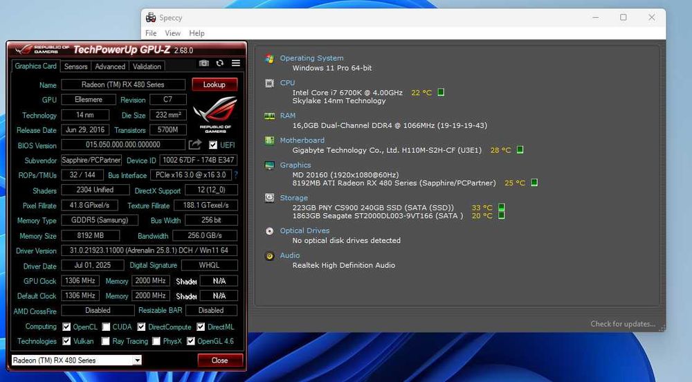Click the Motherboard temperature indicator icon
Image resolution: width=692 pixels, height=382 pixels.
coord(520,150)
